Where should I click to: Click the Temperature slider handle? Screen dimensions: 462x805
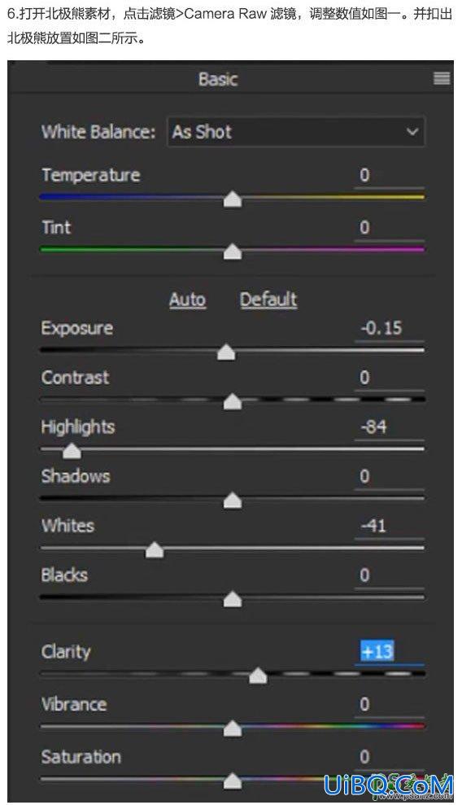(233, 199)
